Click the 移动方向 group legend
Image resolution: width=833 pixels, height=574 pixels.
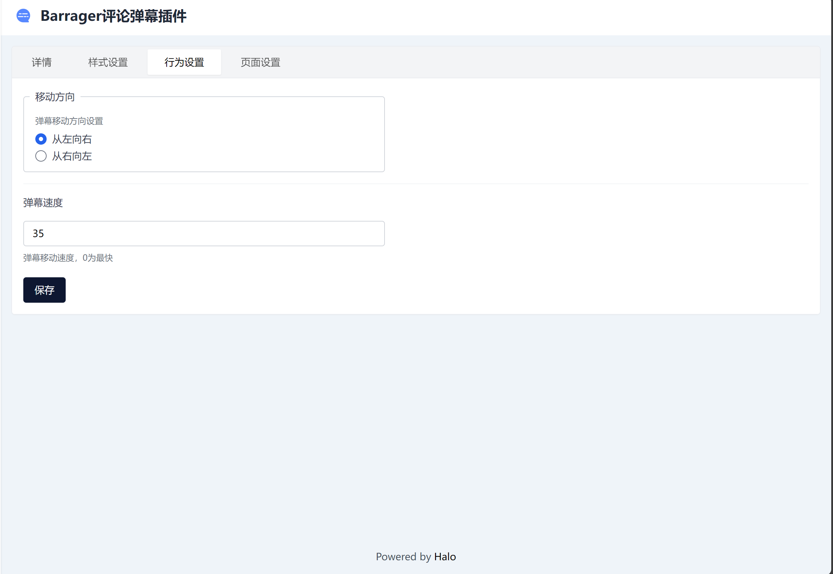tap(55, 97)
